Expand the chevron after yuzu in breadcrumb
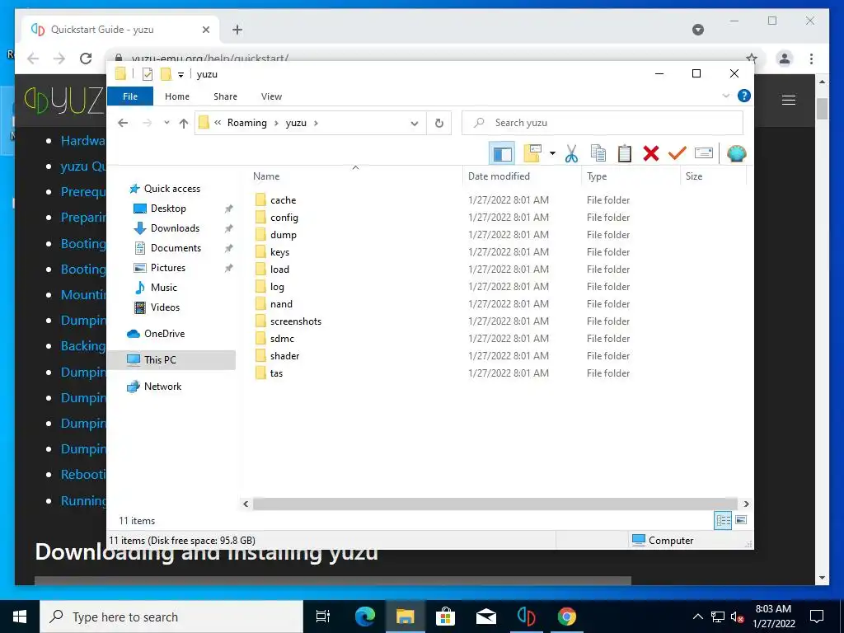Image resolution: width=844 pixels, height=633 pixels. [x=316, y=124]
